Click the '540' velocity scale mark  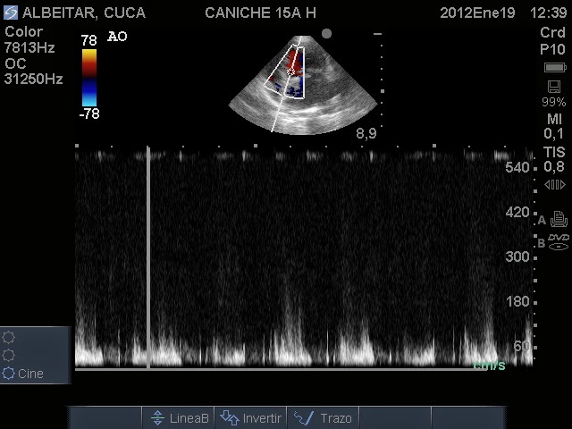coord(517,167)
